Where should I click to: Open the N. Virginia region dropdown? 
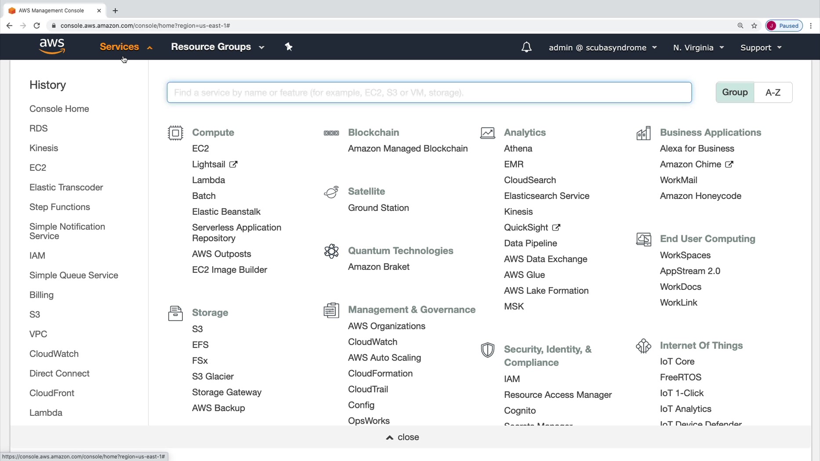coord(698,47)
